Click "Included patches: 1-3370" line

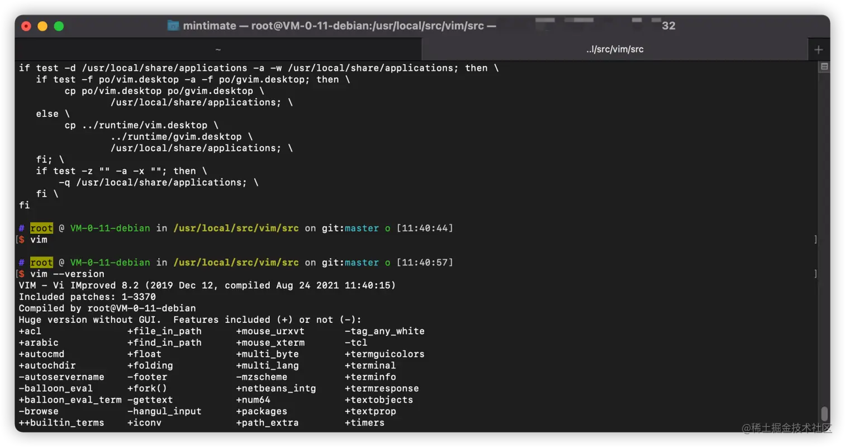point(87,297)
